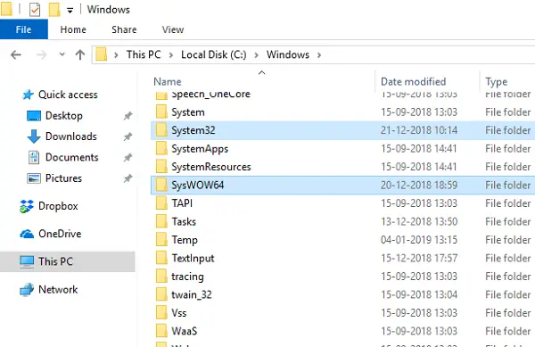The width and height of the screenshot is (535, 347).
Task: Switch to the View ribbon tab
Action: [x=173, y=29]
